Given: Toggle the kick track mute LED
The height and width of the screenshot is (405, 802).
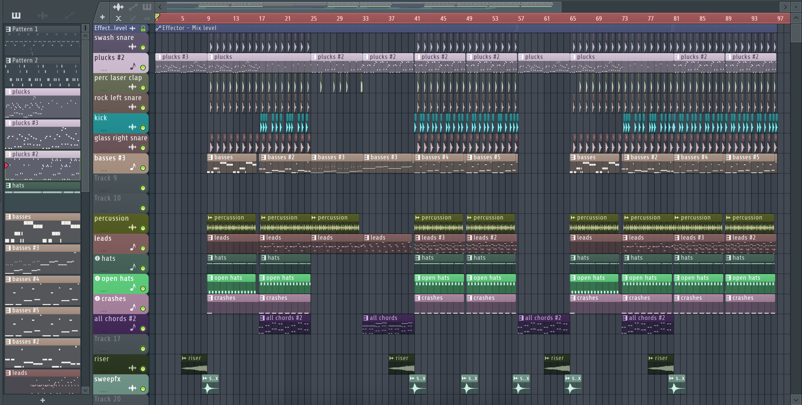Looking at the screenshot, I should (143, 128).
